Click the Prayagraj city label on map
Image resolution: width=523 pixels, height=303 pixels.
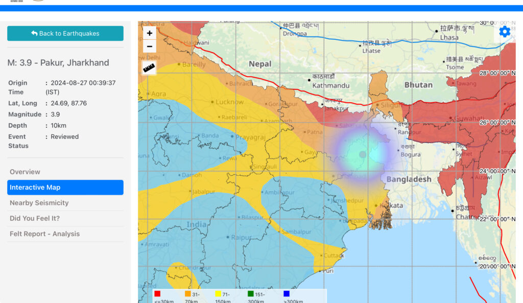(250, 137)
